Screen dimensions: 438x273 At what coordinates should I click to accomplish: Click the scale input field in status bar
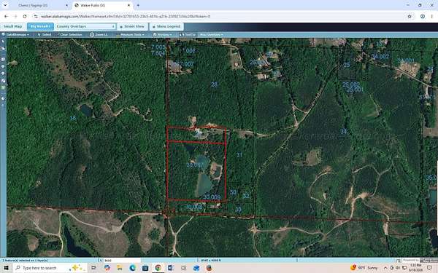122,261
